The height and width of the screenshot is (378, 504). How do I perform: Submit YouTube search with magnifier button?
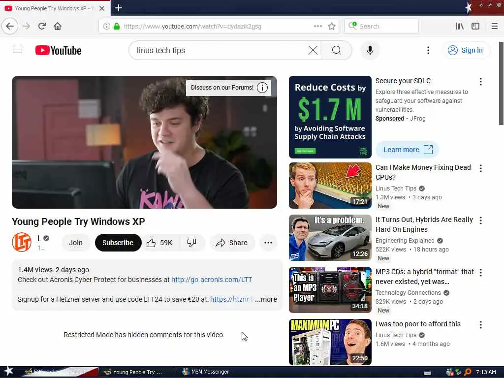click(x=337, y=50)
